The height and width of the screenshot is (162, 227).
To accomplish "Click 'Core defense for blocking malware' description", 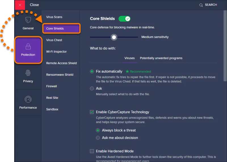I will coord(122,27).
